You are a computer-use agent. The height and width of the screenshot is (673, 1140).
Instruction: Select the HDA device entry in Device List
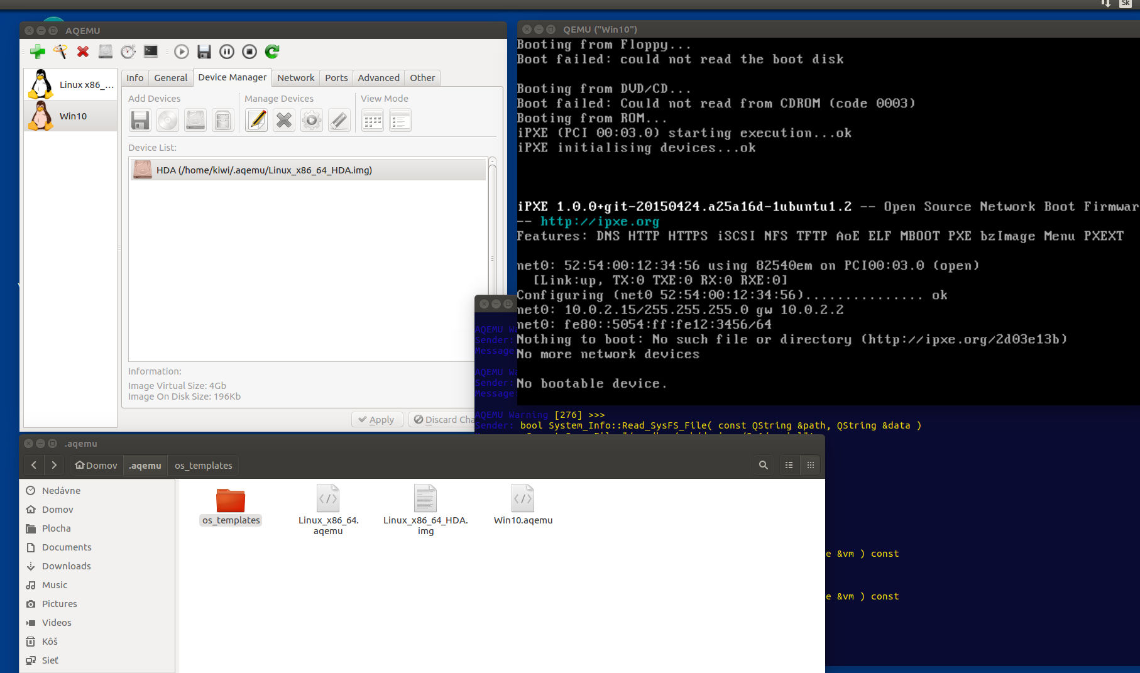(x=308, y=170)
